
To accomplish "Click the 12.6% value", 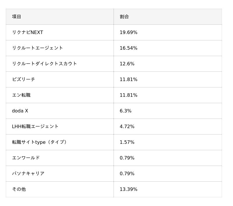I will tap(127, 64).
